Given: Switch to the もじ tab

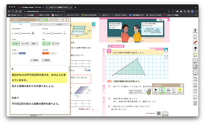Looking at the screenshot, I should coord(21,24).
